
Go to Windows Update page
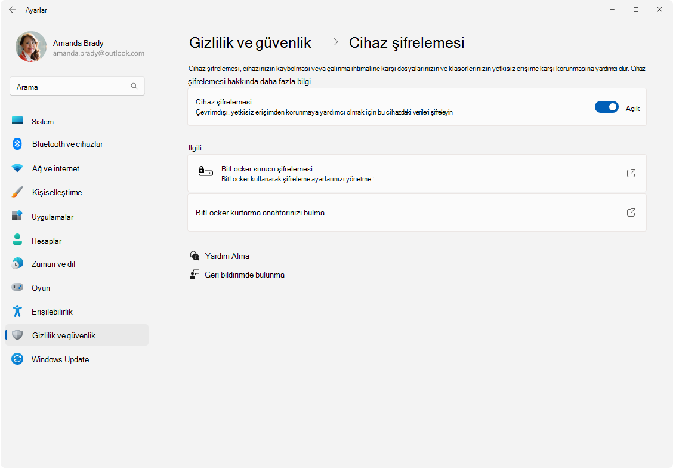tap(77, 359)
